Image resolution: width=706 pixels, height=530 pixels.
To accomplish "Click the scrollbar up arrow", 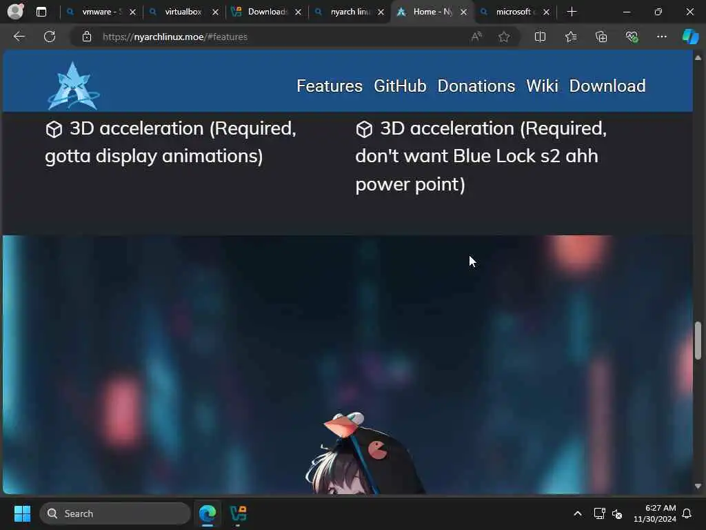I will [x=698, y=58].
